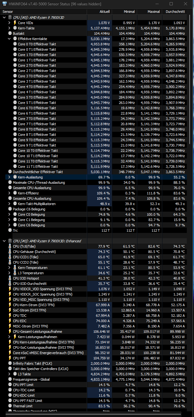Expand the L3 Temperaturen row
The width and height of the screenshot is (194, 417).
9,273
